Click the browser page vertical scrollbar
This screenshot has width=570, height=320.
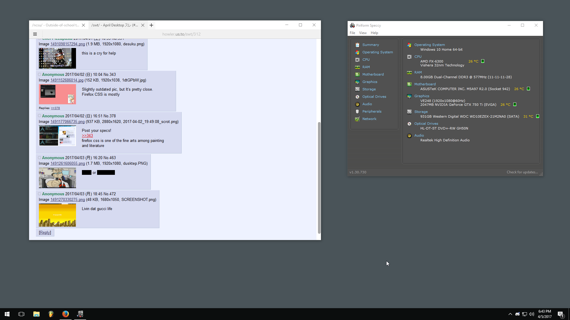point(319,178)
